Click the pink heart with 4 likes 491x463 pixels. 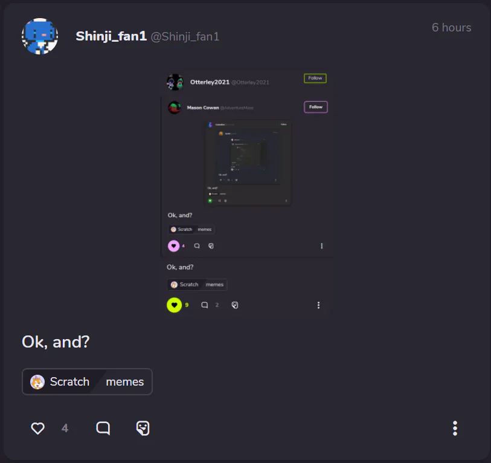pyautogui.click(x=173, y=246)
